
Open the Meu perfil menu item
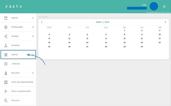click(18, 73)
